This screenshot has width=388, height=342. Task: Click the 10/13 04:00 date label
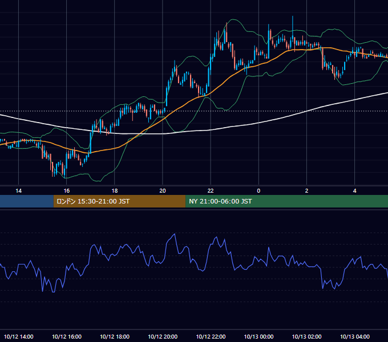coord(354,336)
